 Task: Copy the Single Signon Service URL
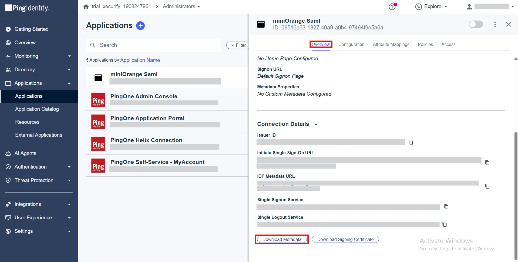(x=446, y=207)
